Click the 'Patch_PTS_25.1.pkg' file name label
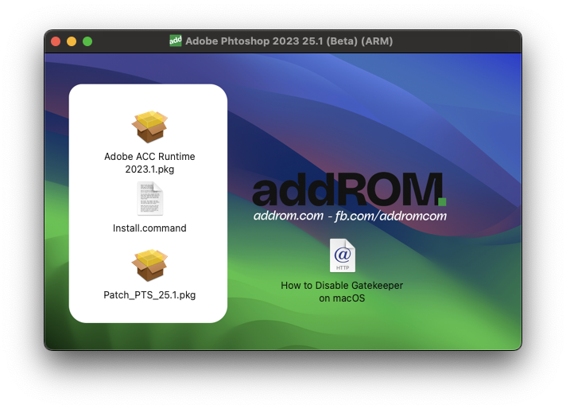 pos(149,295)
